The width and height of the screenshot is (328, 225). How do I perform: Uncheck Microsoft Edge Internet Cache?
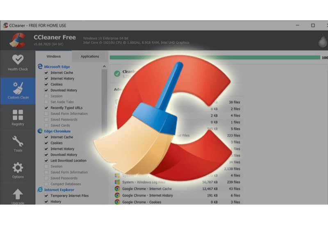[x=46, y=73]
